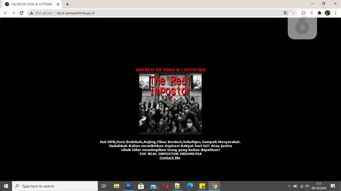341x191 pixels.
Task: Show hidden system tray icons
Action: point(289,186)
